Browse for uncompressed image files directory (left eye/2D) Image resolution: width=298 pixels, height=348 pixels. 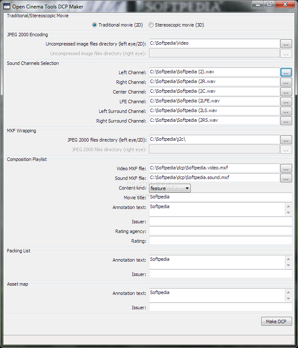pos(286,44)
